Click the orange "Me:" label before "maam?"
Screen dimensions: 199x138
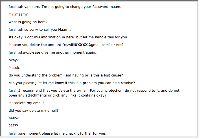click(x=12, y=14)
